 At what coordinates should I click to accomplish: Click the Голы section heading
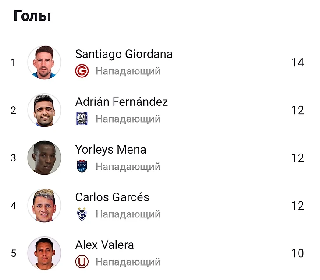point(32,16)
